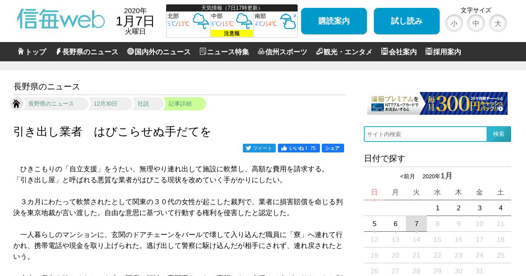Click the icon for 観光・エンタメ
The width and height of the screenshot is (526, 276).
320,51
